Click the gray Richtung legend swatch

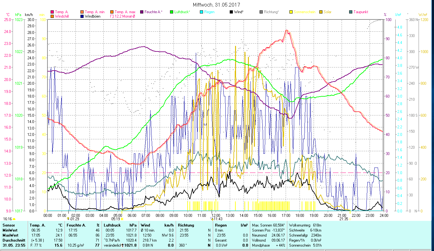click(261, 12)
